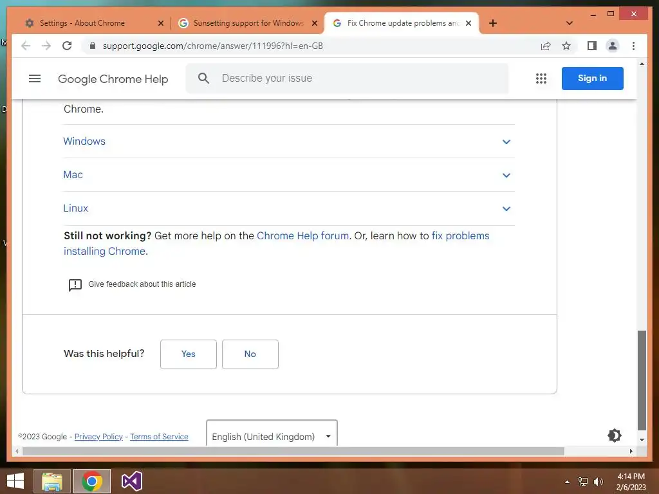Expand the Windows section
This screenshot has width=659, height=494.
[289, 142]
